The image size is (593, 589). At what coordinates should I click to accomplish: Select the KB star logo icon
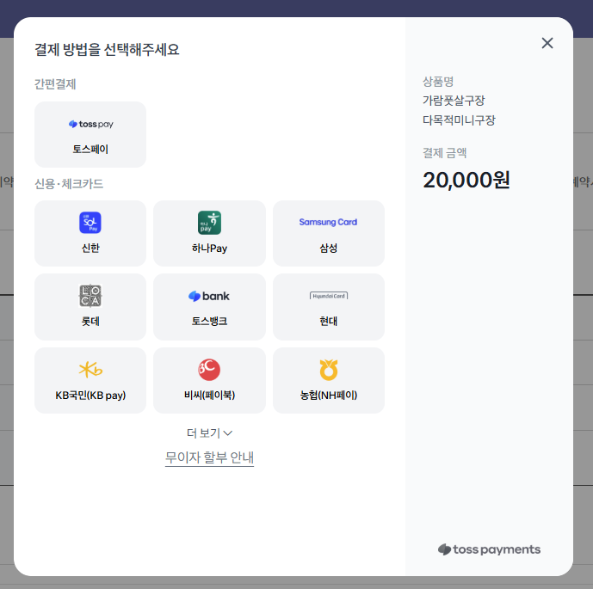click(90, 370)
